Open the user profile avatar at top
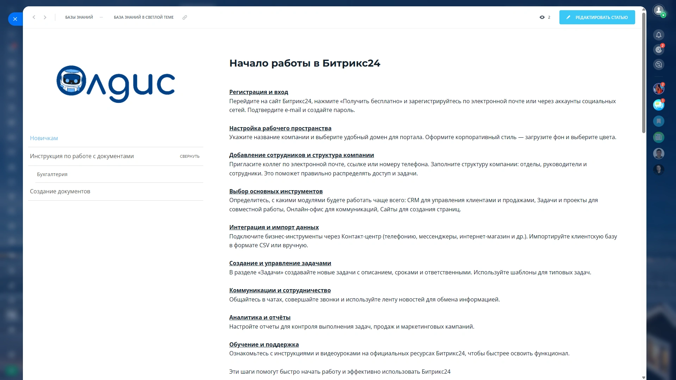This screenshot has width=676, height=380. point(658,10)
